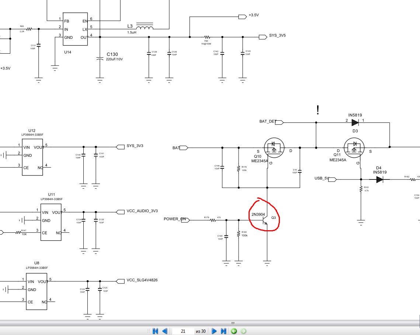
Task: Click the R180 resistor label
Action: click(244, 232)
